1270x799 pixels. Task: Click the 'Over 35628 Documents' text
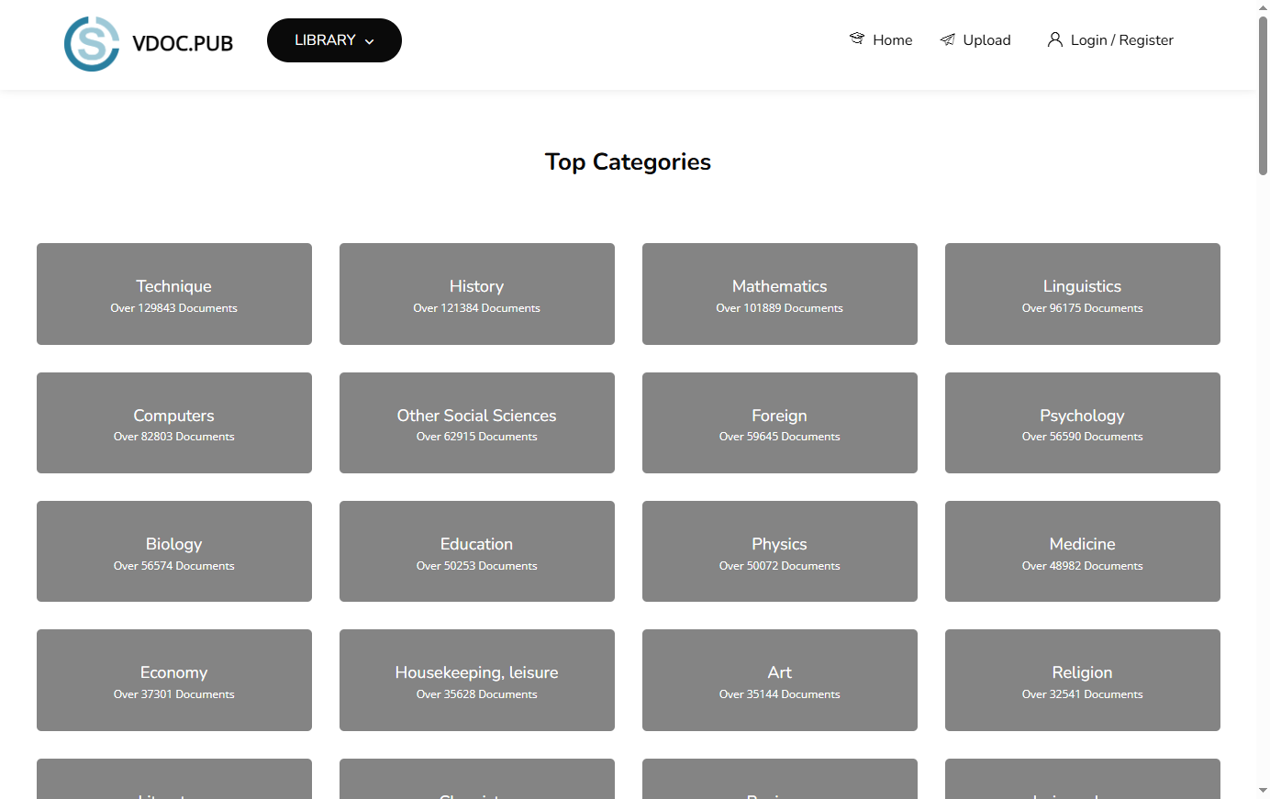pos(477,694)
